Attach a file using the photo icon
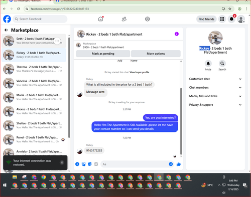Image resolution: width=251 pixels, height=197 pixels. tap(83, 164)
